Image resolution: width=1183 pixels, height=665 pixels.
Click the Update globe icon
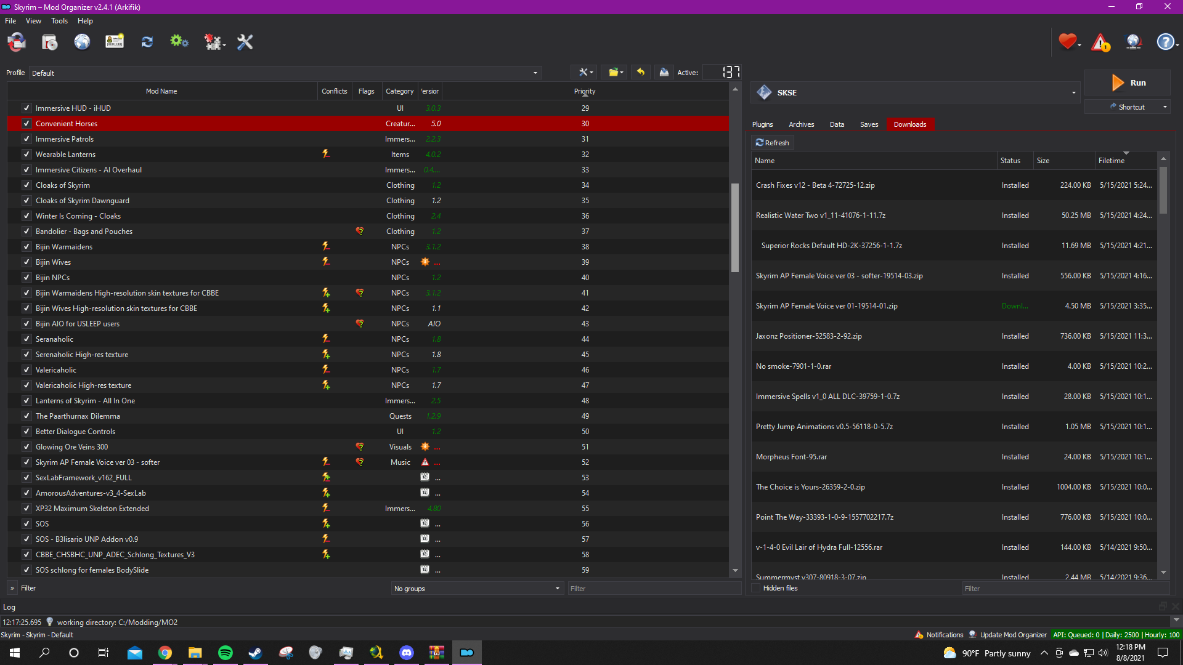(x=1134, y=42)
